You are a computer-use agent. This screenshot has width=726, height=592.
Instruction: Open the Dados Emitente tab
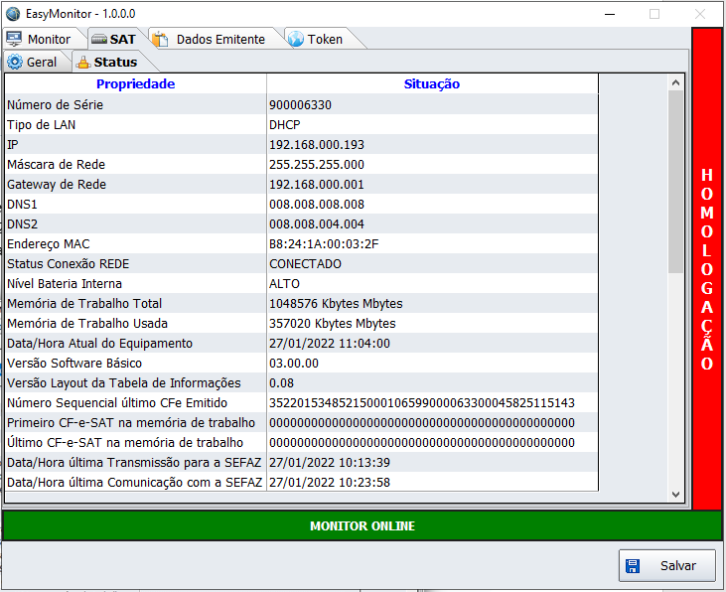click(219, 40)
